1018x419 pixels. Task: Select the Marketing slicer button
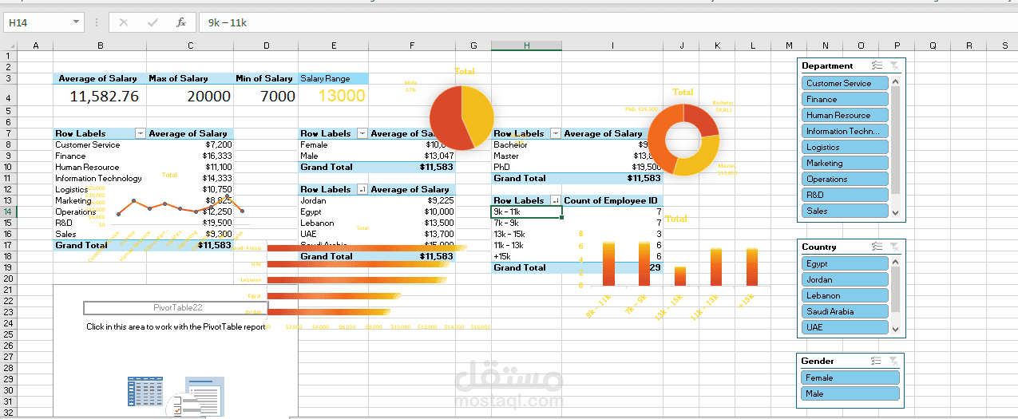845,163
